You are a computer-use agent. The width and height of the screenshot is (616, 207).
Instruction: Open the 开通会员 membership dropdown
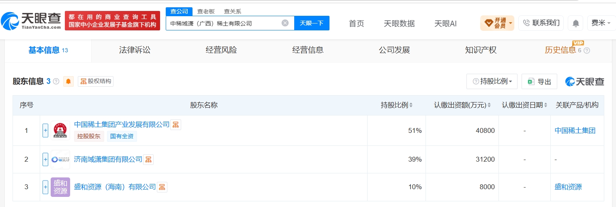pos(497,23)
